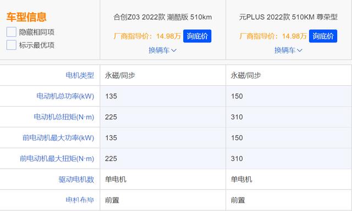Click 询底价 for 元PLUS
Image resolution: width=352 pixels, height=211 pixels.
323,36
